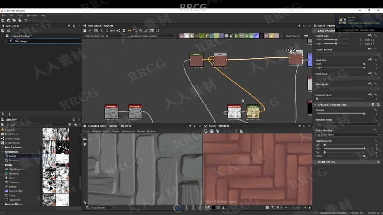Image resolution: width=383 pixels, height=215 pixels.
Task: Select Atomic Nodes in the library
Action: [x=12, y=139]
